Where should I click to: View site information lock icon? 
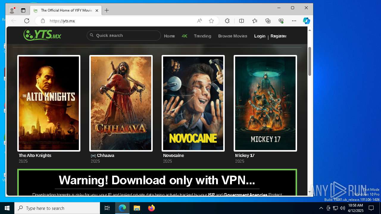pyautogui.click(x=43, y=21)
